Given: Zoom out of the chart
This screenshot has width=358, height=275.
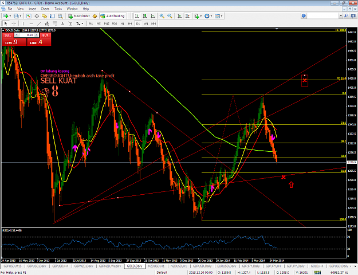Looking at the screenshot, I should (x=170, y=16).
